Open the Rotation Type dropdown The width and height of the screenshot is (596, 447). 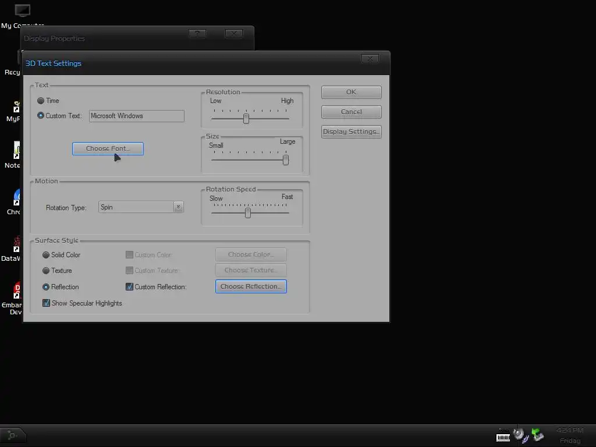(x=141, y=207)
